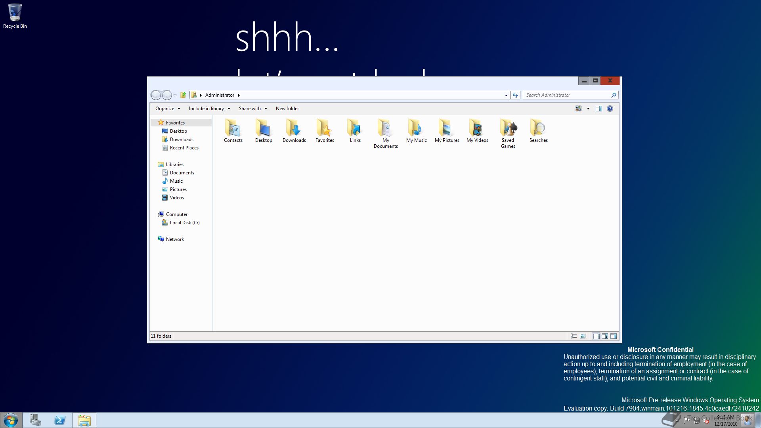Open the Organize dropdown menu
This screenshot has height=428, width=761.
168,109
